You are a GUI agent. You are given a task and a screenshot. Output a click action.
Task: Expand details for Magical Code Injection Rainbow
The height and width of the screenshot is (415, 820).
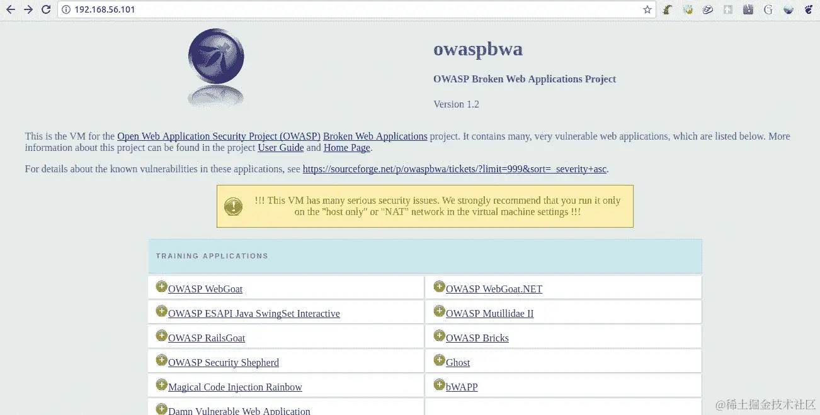tap(161, 385)
